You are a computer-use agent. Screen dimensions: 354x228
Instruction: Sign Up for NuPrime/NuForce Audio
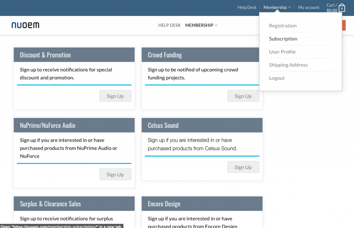click(x=115, y=175)
